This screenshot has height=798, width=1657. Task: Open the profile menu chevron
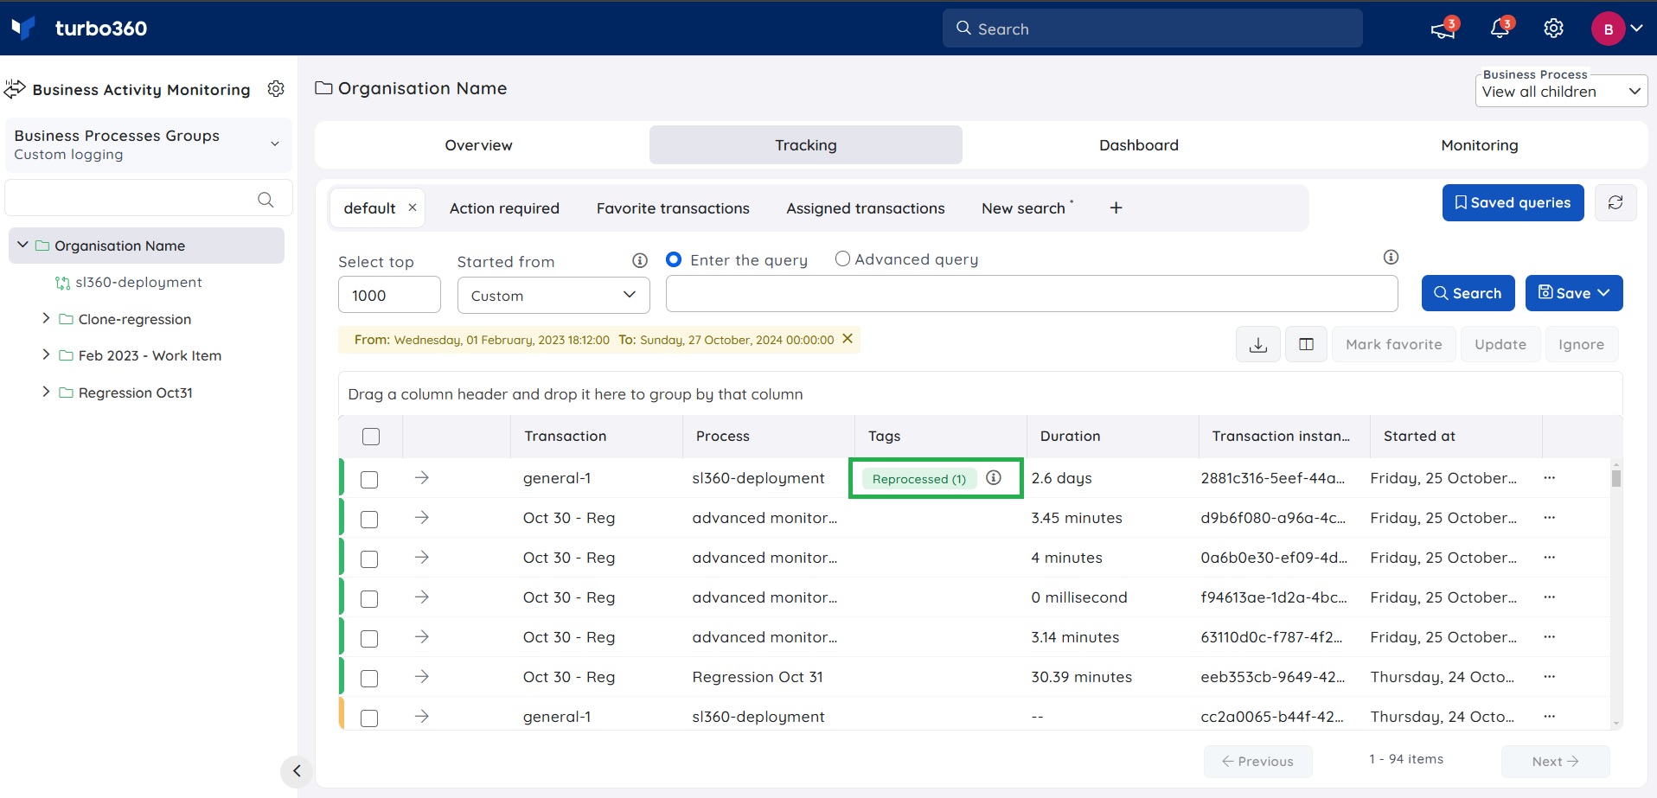click(x=1636, y=29)
